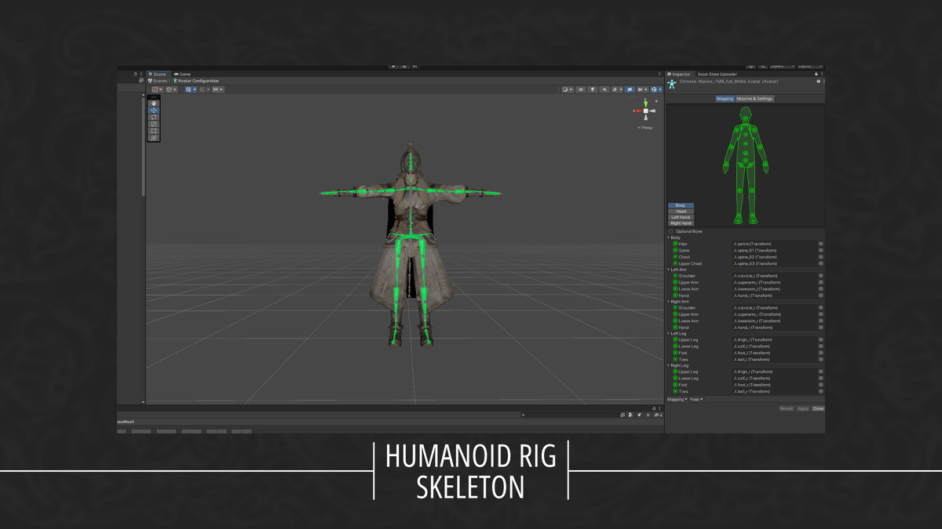Click the green Y axis gizmo cone
This screenshot has height=529, width=942.
click(645, 103)
